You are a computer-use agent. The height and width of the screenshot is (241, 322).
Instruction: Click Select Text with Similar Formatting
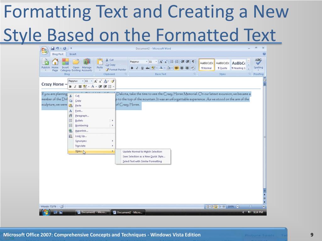pos(142,162)
